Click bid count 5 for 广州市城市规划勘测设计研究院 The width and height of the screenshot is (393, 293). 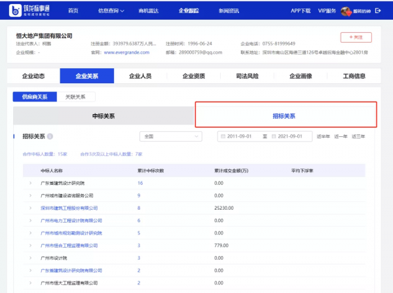(x=139, y=233)
